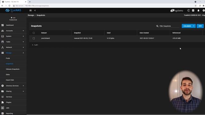Image resolution: width=205 pixels, height=115 pixels.
Task: Go back in the browser
Action: coord(2,6)
